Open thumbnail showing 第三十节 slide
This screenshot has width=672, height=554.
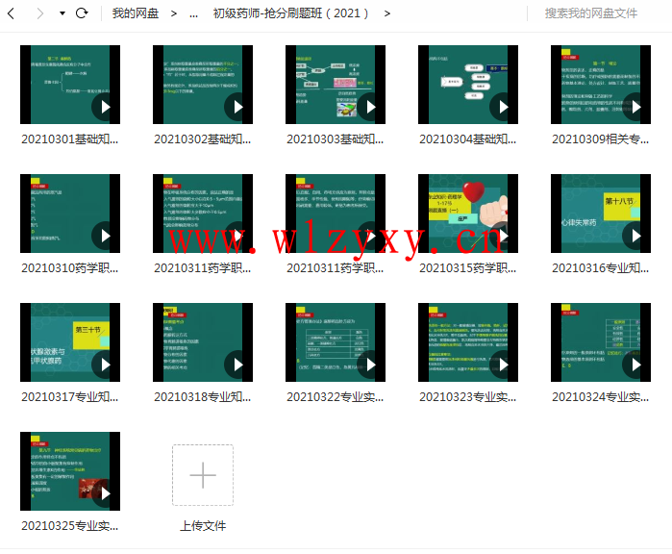coord(70,342)
